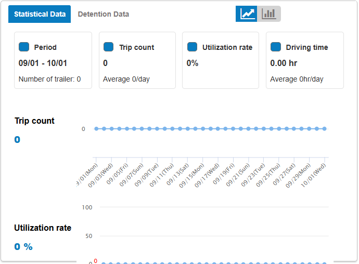Switch to line chart view
This screenshot has height=264, width=359.
pos(247,14)
